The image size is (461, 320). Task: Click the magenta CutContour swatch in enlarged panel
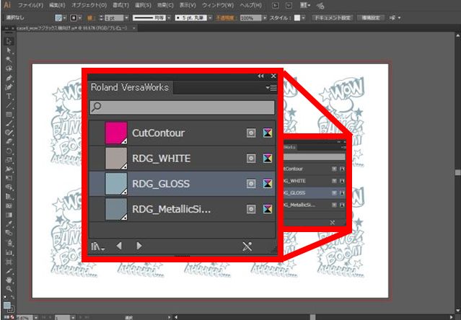pos(116,133)
